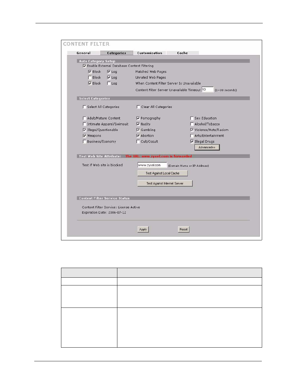Uncheck the Abortion category
The width and height of the screenshot is (297, 384).
click(138, 136)
